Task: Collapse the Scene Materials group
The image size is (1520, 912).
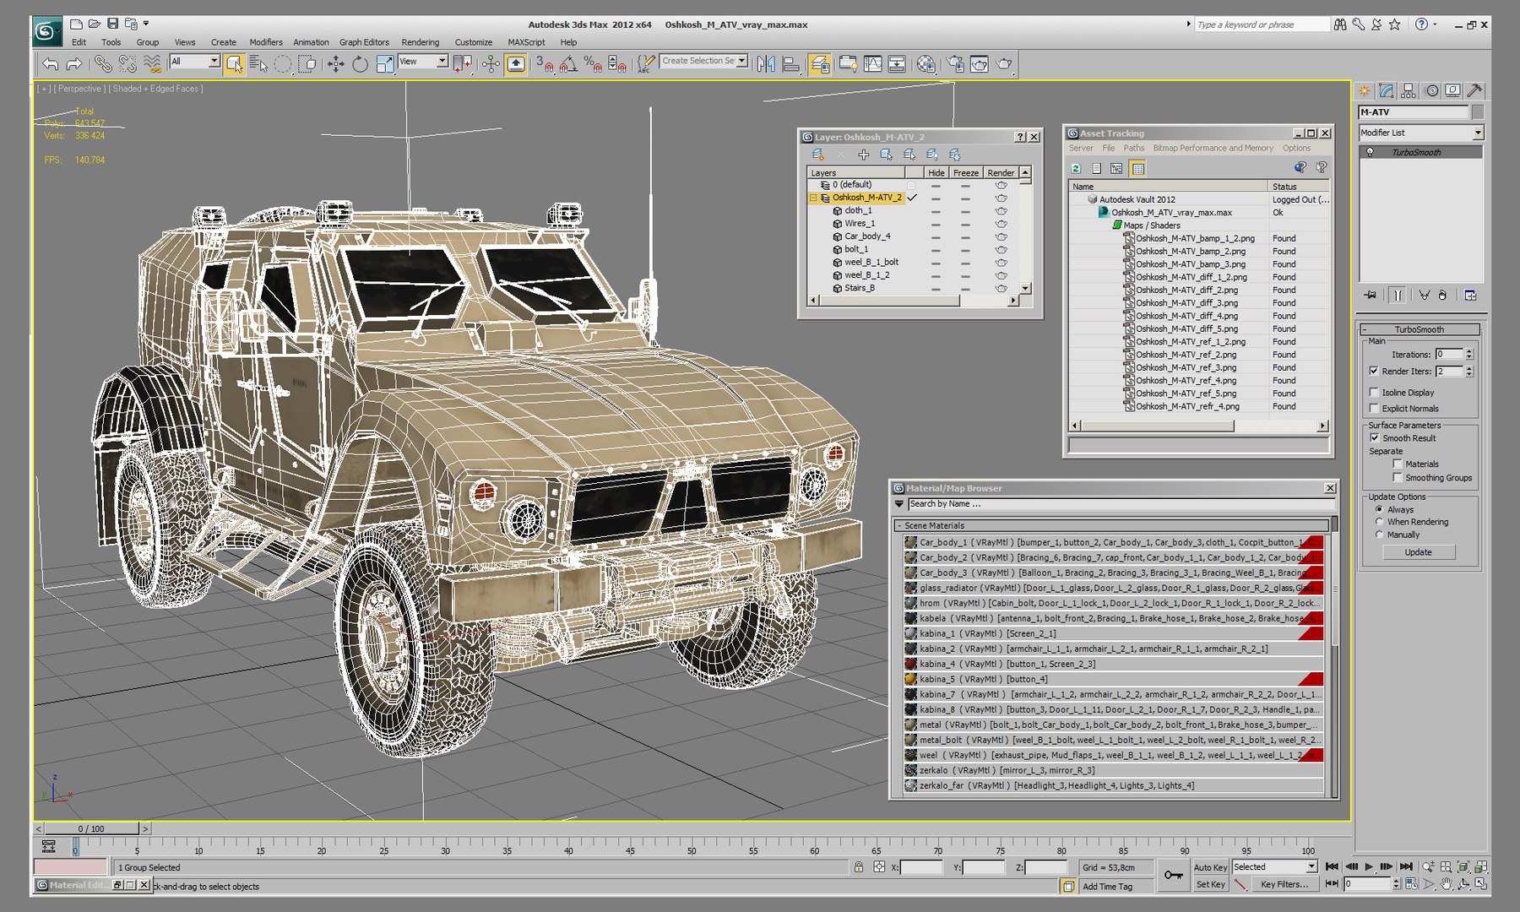Action: (x=899, y=525)
